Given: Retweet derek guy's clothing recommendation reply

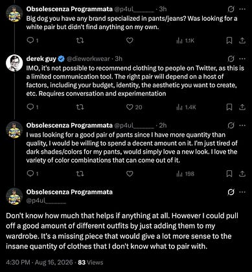Looking at the screenshot, I should pos(80,107).
